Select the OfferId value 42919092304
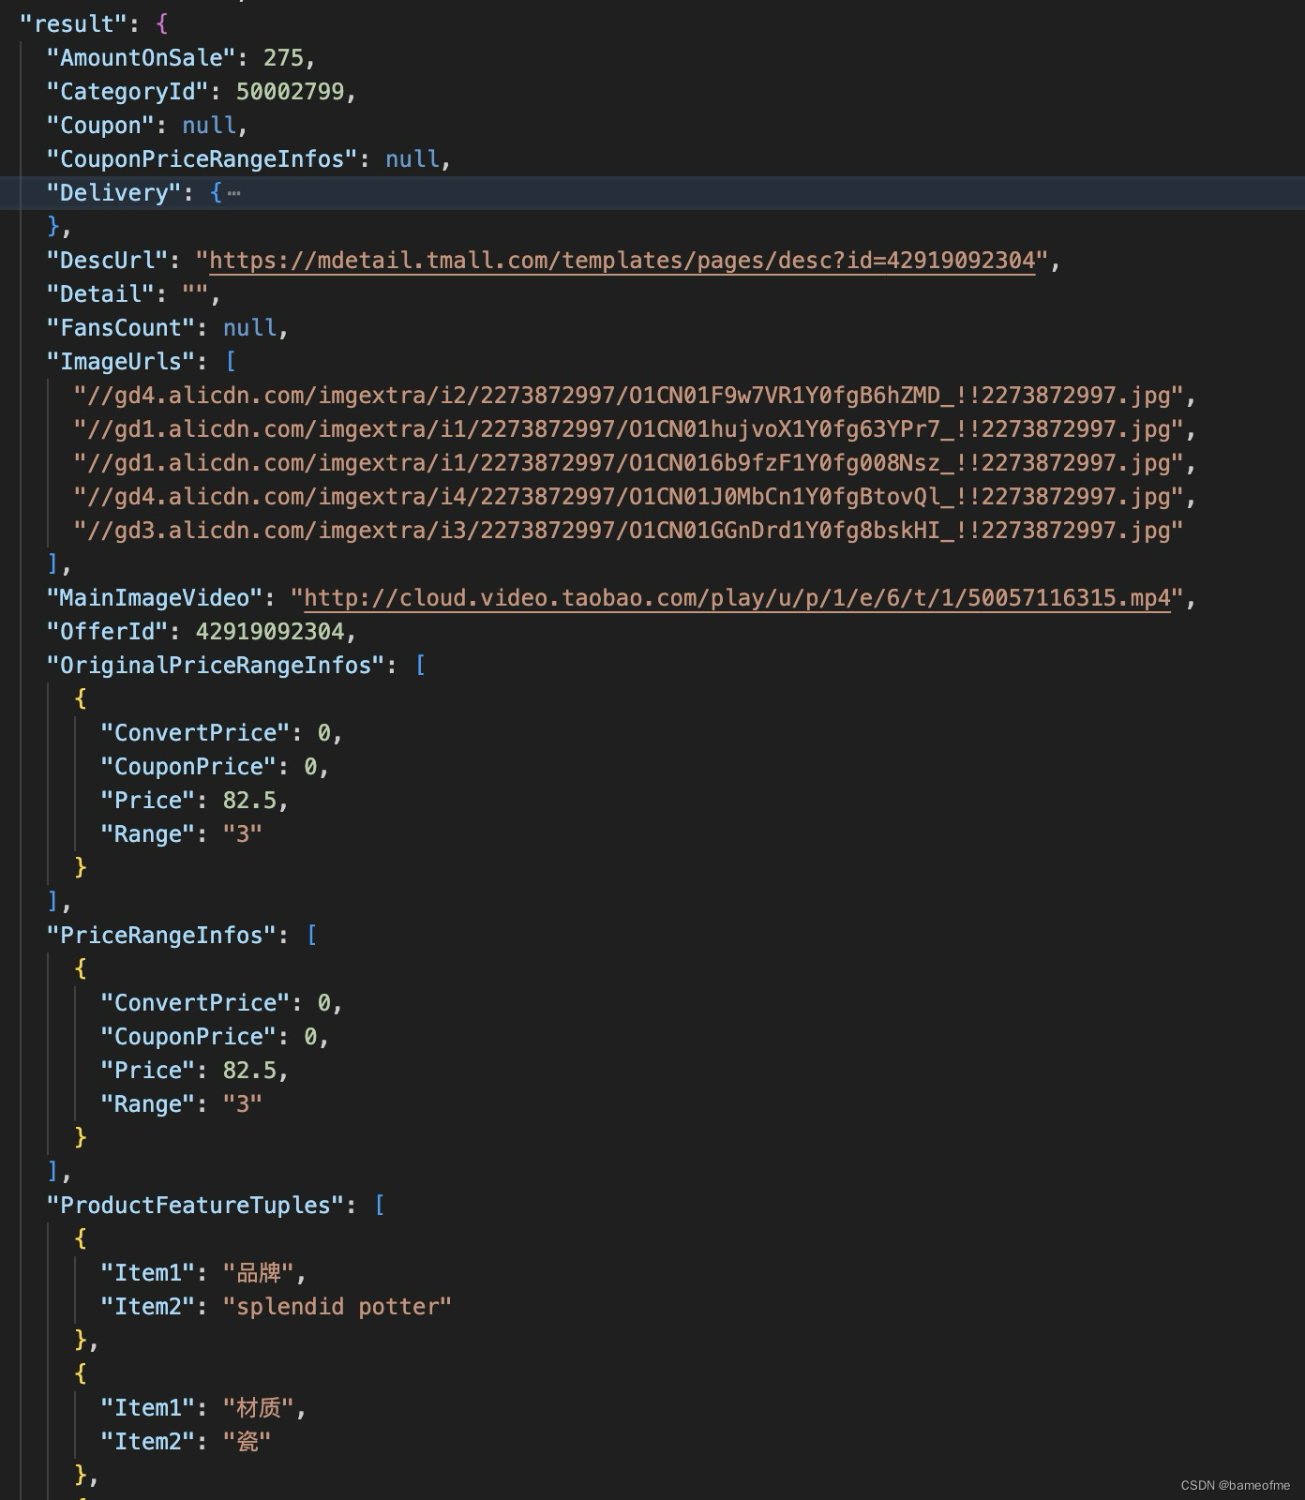The image size is (1305, 1500). 270,632
